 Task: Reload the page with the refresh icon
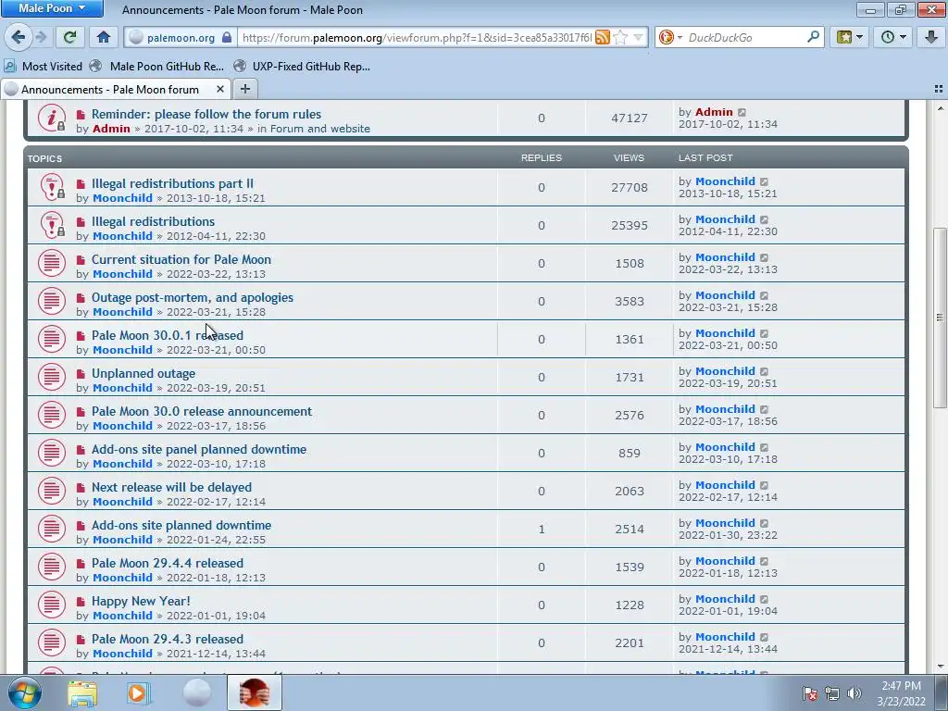click(x=69, y=37)
